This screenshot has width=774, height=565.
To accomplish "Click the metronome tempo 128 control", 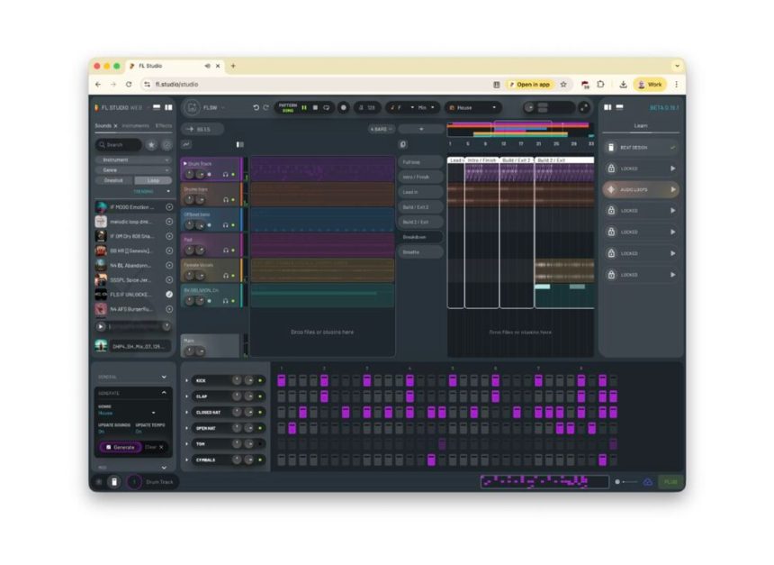I will 367,107.
